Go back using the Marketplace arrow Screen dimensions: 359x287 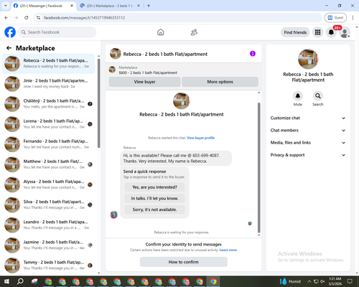[9, 48]
